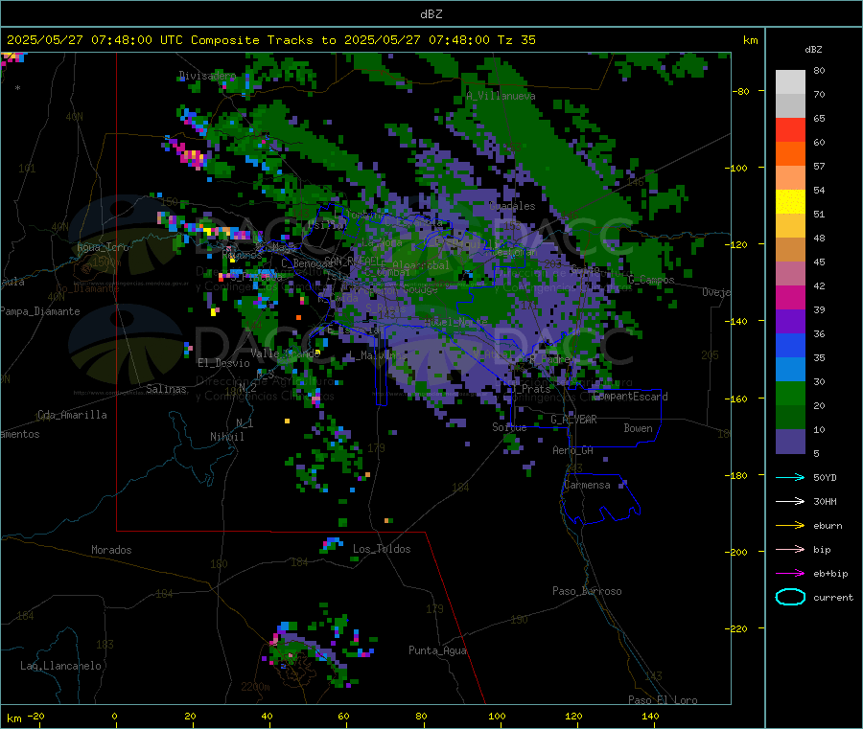The height and width of the screenshot is (729, 863).
Task: Click the cyan 50YD arrow icon
Action: (x=790, y=477)
